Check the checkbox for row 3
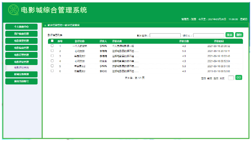251x141 pixels. (52, 56)
